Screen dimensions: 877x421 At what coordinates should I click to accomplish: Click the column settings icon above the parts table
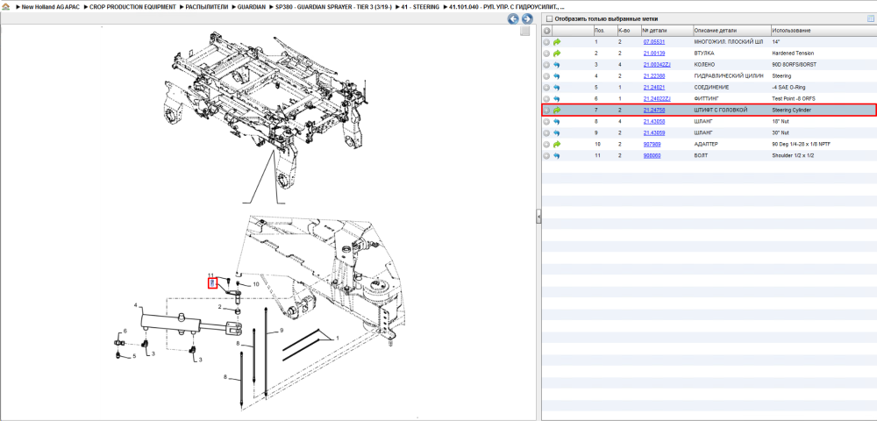click(x=870, y=18)
